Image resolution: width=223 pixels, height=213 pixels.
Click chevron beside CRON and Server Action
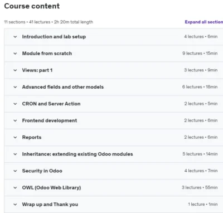pyautogui.click(x=15, y=104)
